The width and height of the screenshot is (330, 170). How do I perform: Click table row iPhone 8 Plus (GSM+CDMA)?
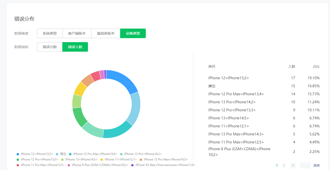tap(264, 152)
